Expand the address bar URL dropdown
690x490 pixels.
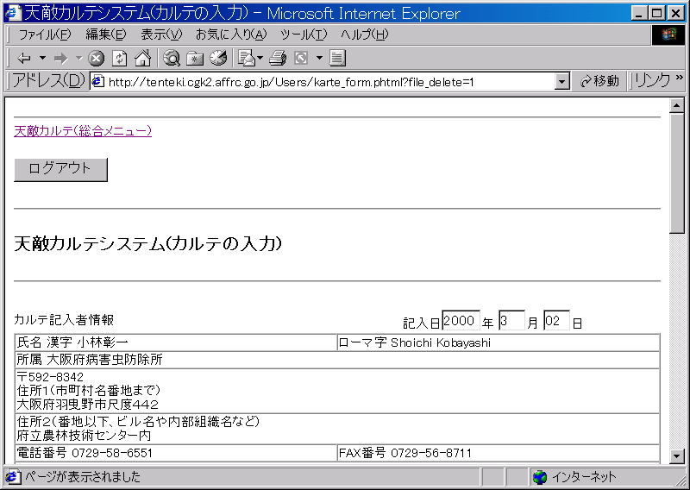pos(562,81)
